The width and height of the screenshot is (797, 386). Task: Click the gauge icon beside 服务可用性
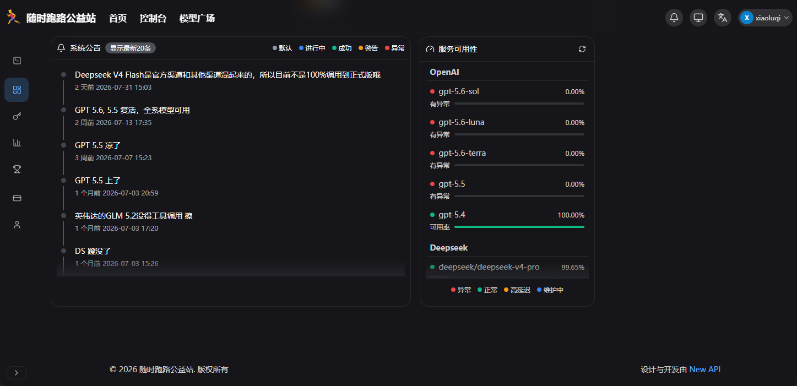(431, 49)
